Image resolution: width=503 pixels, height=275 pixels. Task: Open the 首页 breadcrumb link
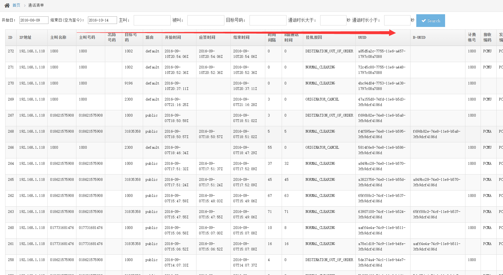click(x=16, y=5)
